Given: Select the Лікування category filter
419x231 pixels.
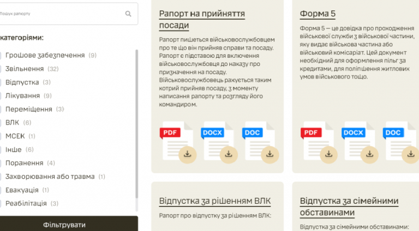Looking at the screenshot, I should [x=0, y=96].
